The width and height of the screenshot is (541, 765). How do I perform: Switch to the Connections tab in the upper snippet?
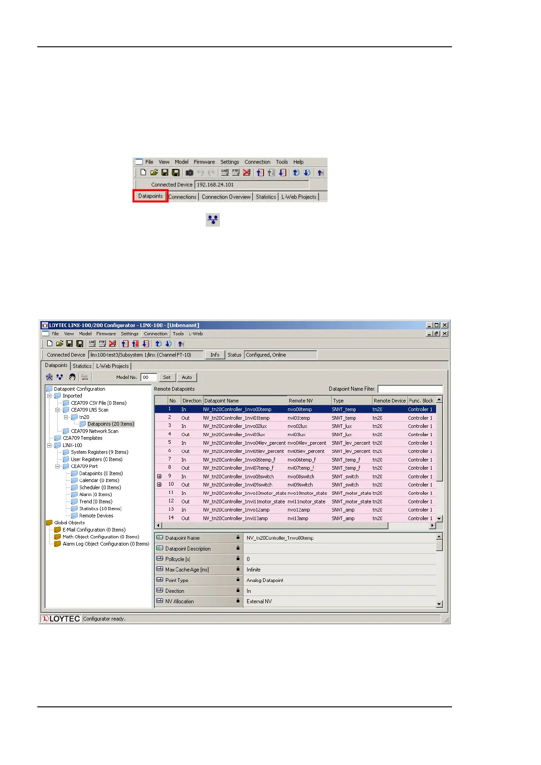[x=183, y=197]
